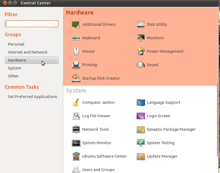Launch Startup Disk Creator icon

[76, 78]
